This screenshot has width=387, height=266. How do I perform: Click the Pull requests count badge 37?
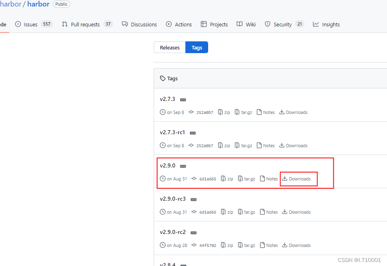click(x=108, y=24)
